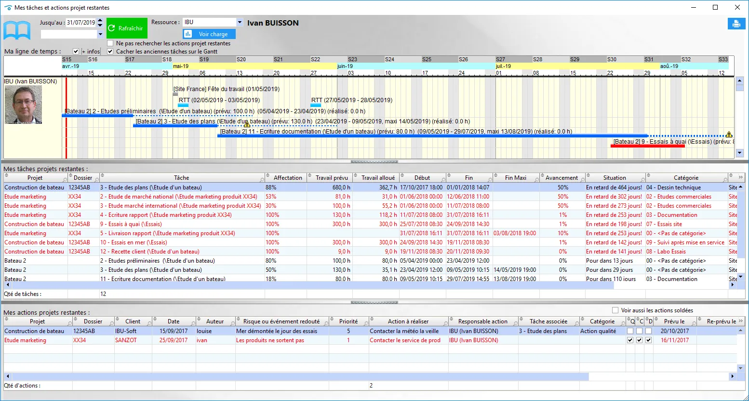Click the search icon in the Situation column header
Image resolution: width=749 pixels, height=401 pixels.
[x=642, y=179]
